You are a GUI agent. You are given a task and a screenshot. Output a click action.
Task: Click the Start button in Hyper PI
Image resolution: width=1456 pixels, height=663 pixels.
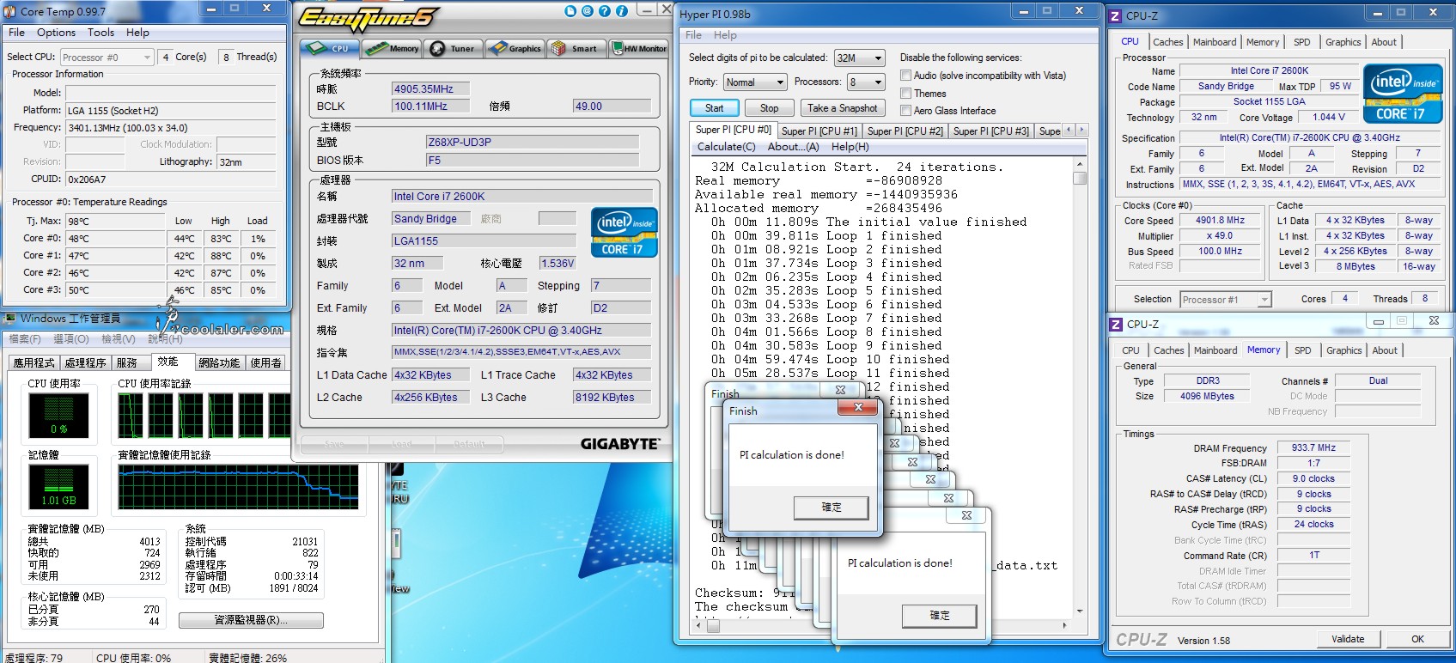714,108
